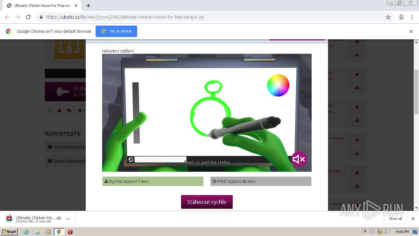The image size is (419, 236).
Task: Click the action center flag tray icon
Action: tap(388, 232)
